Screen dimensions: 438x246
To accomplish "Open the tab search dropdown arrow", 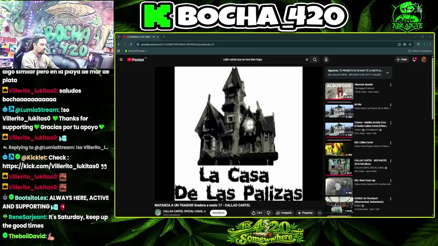I will [x=118, y=37].
